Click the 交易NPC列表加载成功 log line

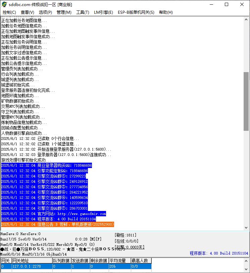23,106
